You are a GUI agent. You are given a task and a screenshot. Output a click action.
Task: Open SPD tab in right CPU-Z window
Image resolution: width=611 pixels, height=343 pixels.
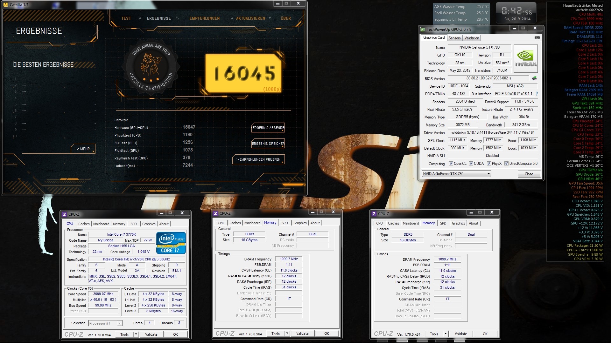pos(443,223)
